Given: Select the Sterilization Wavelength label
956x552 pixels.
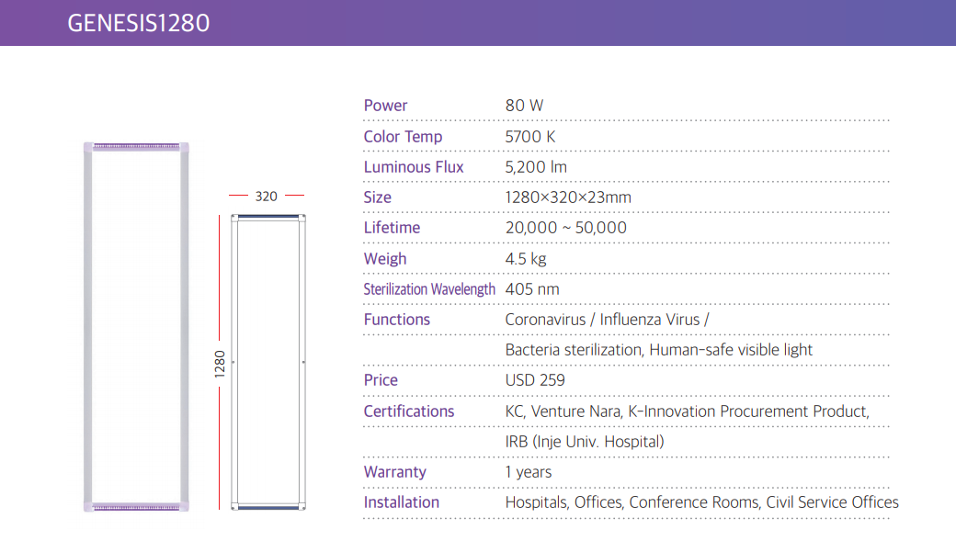Looking at the screenshot, I should tap(429, 289).
